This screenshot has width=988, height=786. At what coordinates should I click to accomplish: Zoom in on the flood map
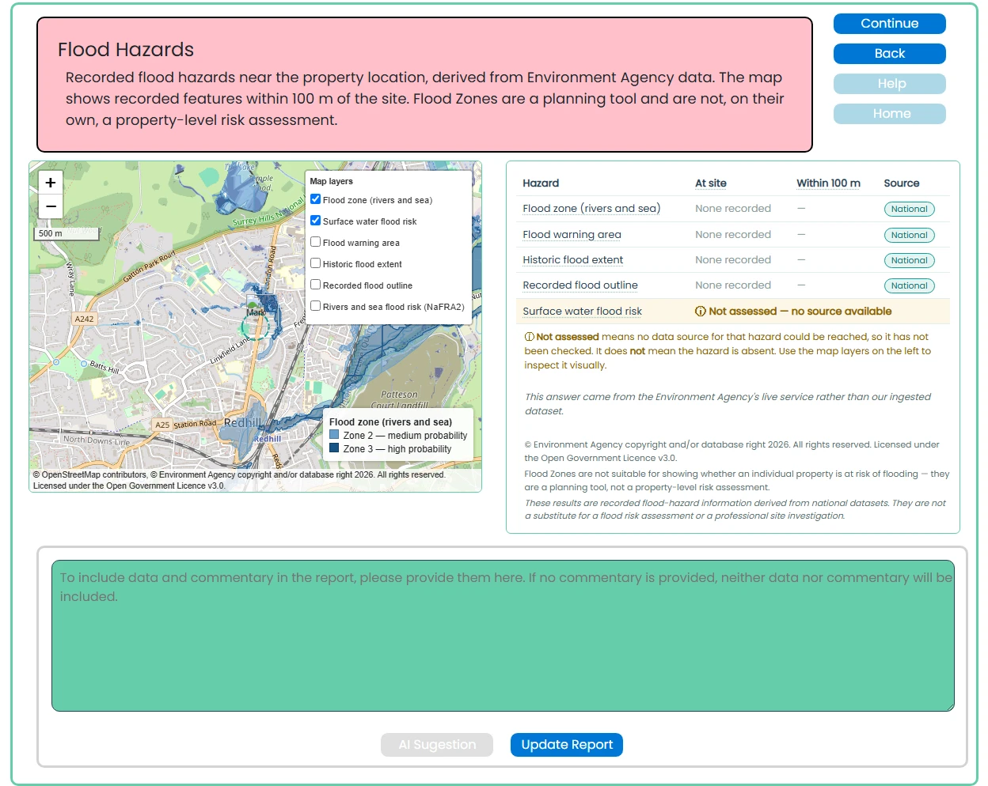(x=51, y=183)
